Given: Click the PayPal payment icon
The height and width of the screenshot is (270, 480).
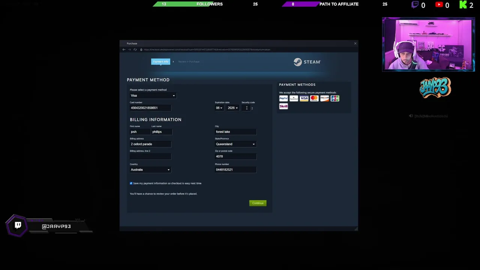Looking at the screenshot, I should pos(283,98).
